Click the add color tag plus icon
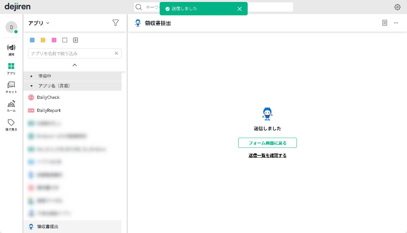Viewport: 407px width, 233px height. [76, 40]
